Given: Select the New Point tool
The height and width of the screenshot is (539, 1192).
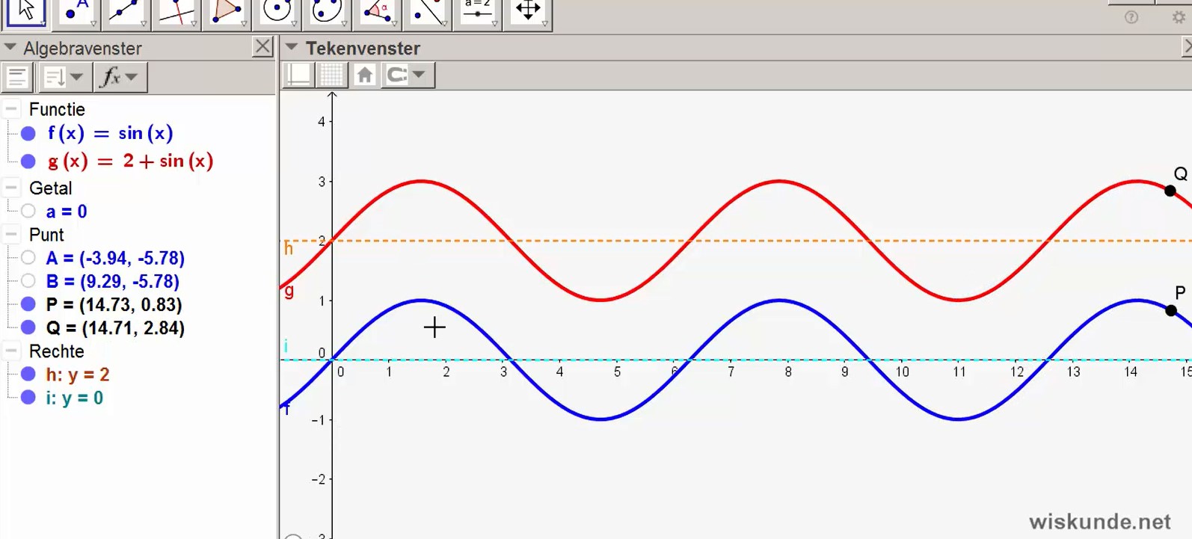Looking at the screenshot, I should coord(76,13).
